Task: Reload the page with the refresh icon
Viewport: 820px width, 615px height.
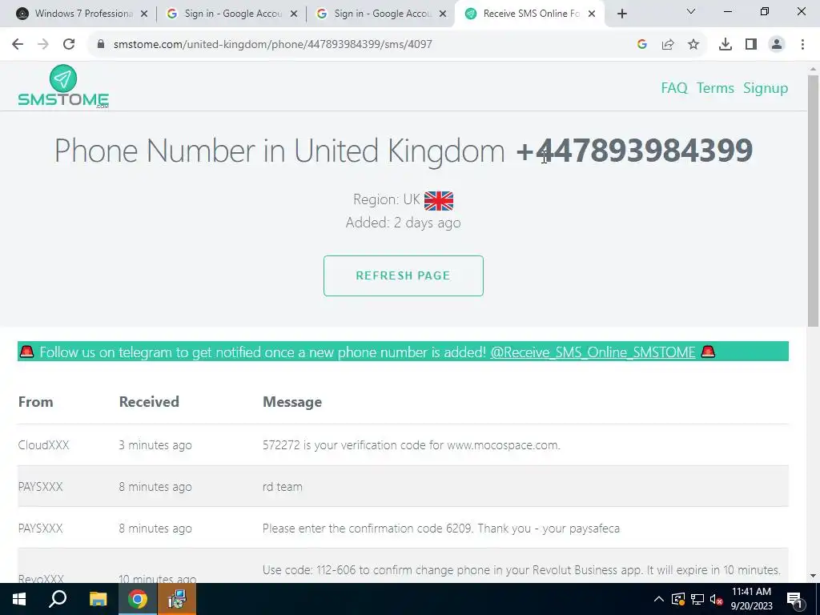Action: pos(69,45)
